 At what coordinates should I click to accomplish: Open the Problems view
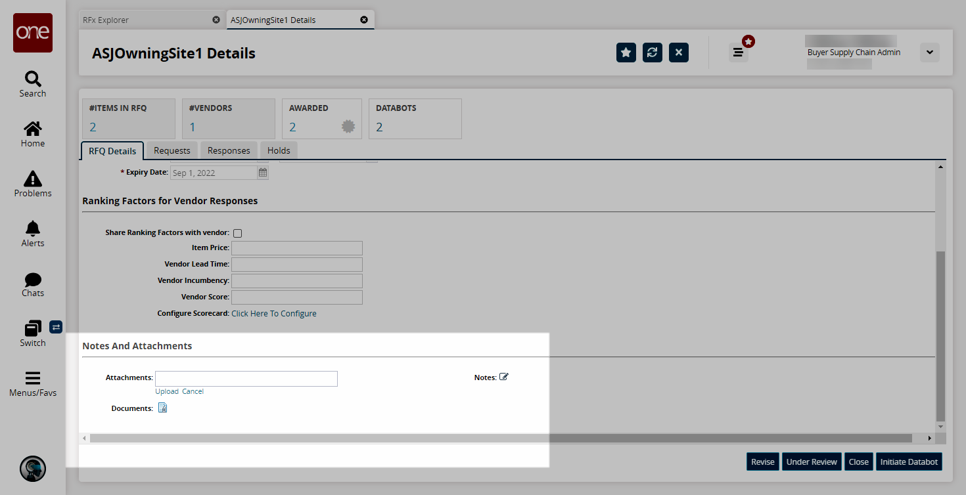click(33, 184)
